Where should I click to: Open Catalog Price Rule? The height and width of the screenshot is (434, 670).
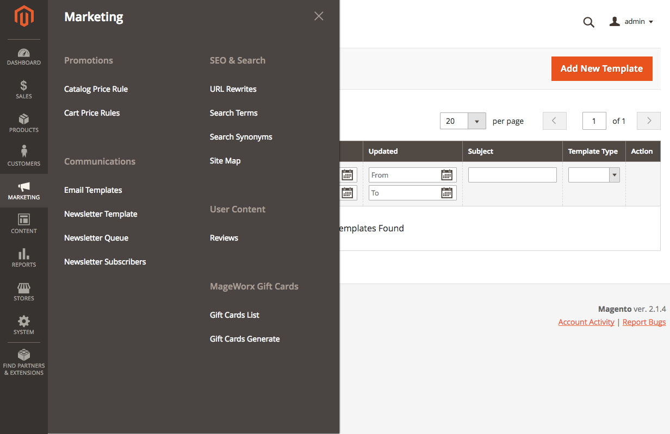[96, 89]
